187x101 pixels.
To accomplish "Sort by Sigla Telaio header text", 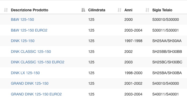I will click(x=162, y=10).
